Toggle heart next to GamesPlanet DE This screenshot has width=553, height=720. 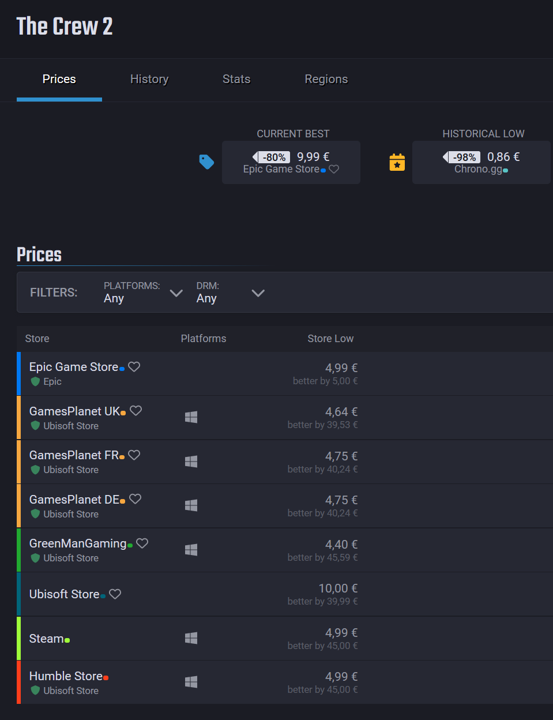coord(136,499)
